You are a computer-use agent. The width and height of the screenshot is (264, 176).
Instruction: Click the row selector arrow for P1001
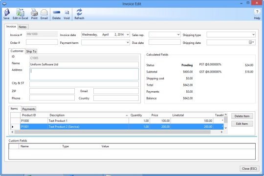pyautogui.click(x=15, y=127)
